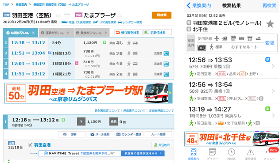Image resolution: width=279 pixels, height=163 pixels.
Task: Select route 3 row 12:01⇒13:19
Action: [x=89, y=64]
